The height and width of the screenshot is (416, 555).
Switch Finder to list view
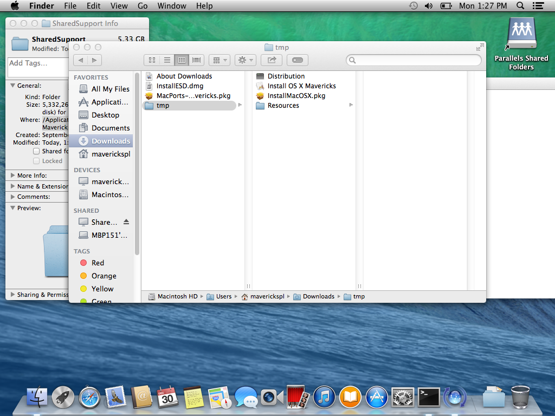[167, 60]
